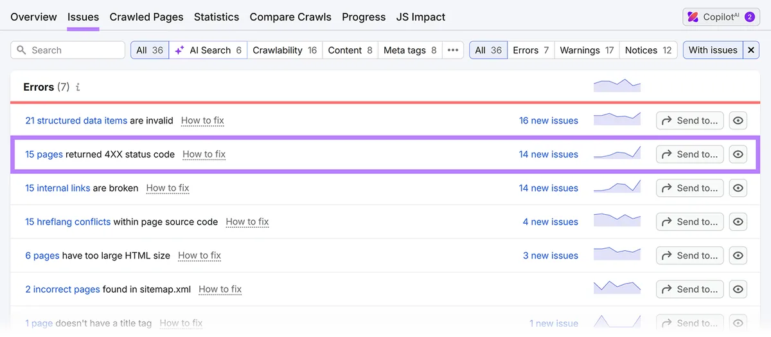771x337 pixels.
Task: Click trend sparkline for sitemap.xml row
Action: pyautogui.click(x=617, y=288)
